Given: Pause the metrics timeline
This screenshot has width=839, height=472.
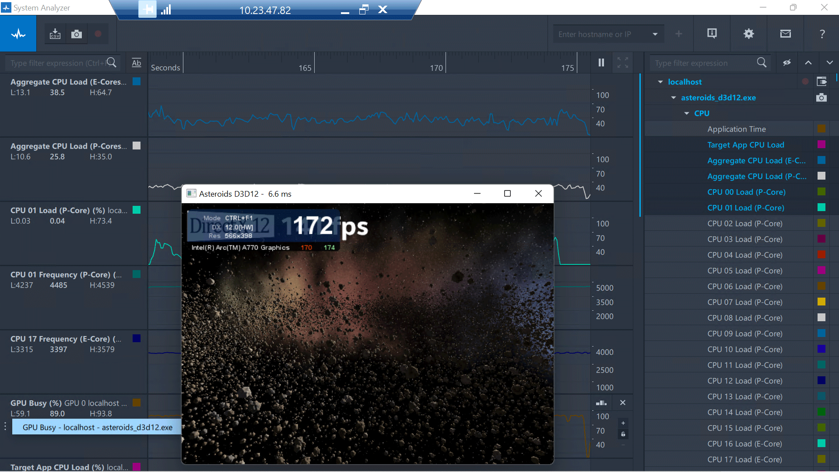Looking at the screenshot, I should (601, 62).
